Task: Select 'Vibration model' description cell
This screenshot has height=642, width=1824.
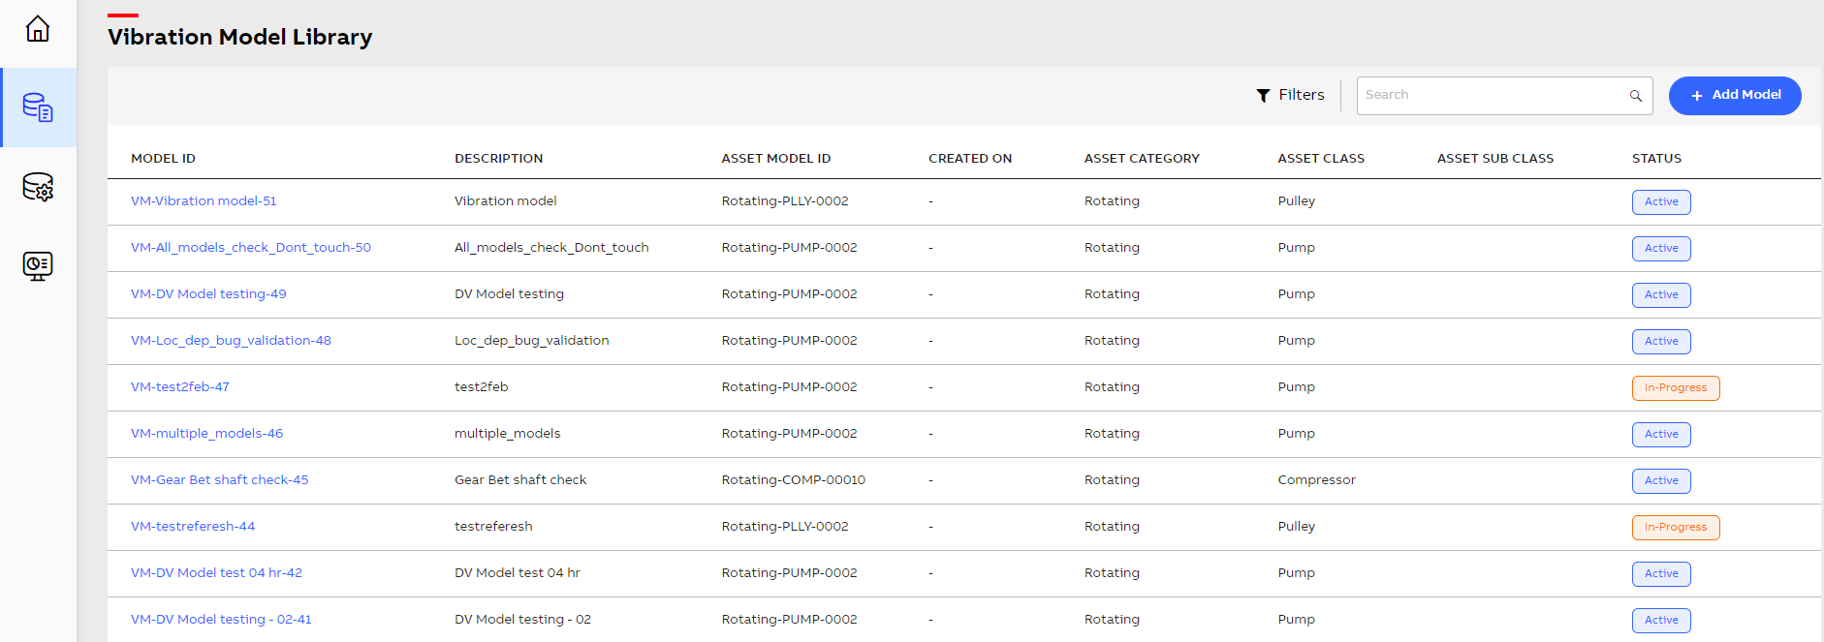Action: 506,201
